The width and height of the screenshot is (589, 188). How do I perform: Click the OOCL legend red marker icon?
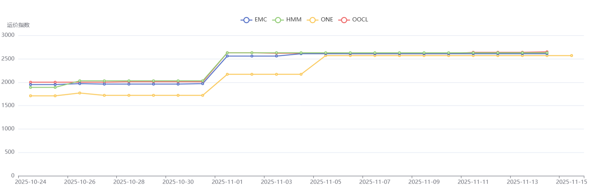click(x=344, y=20)
